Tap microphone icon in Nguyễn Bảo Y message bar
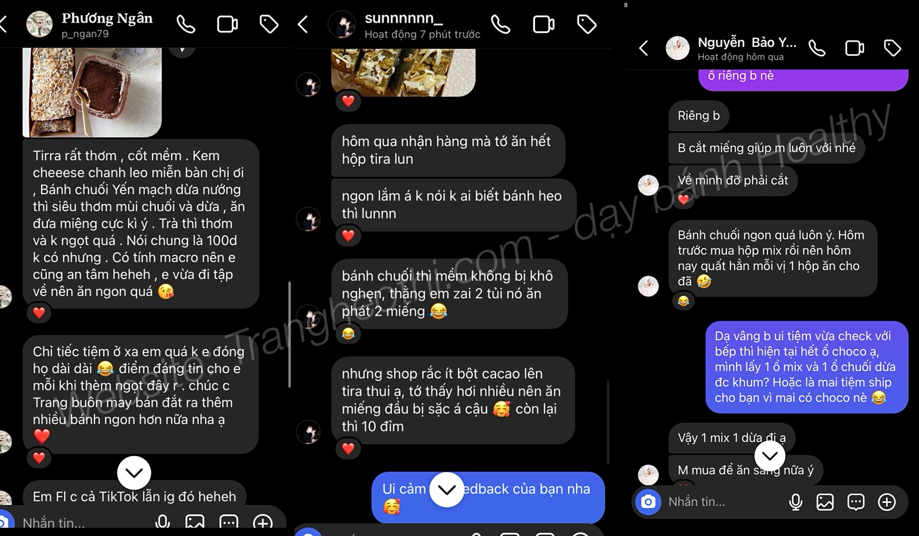919x536 pixels. tap(795, 502)
